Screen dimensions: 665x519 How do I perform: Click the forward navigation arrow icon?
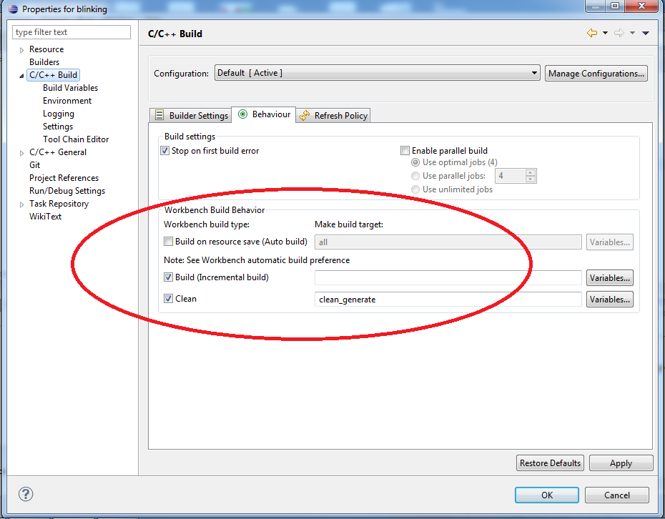point(619,33)
